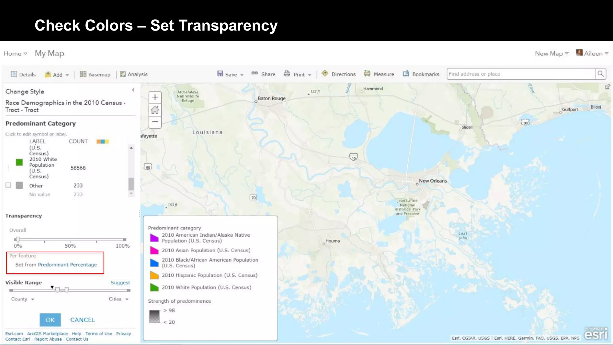This screenshot has height=345, width=613.
Task: Click the category list scrollbar thumb
Action: (131, 184)
